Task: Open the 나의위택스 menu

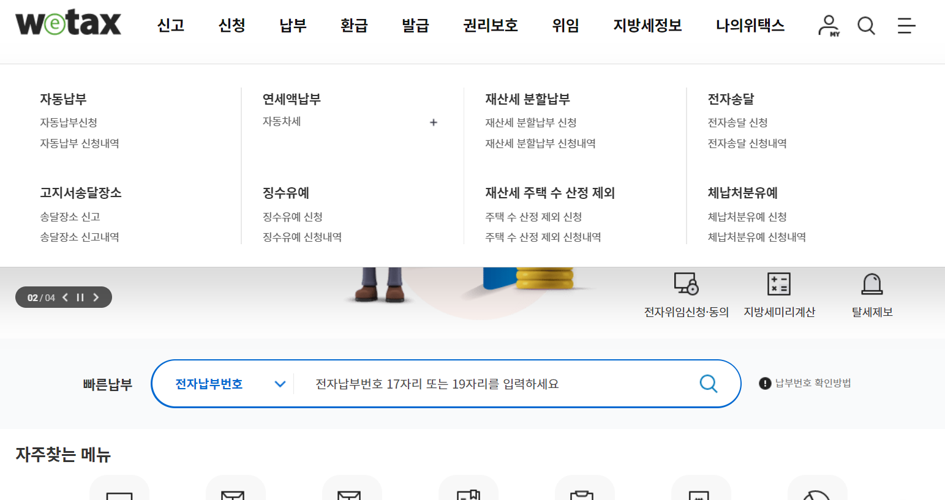Action: (x=750, y=25)
